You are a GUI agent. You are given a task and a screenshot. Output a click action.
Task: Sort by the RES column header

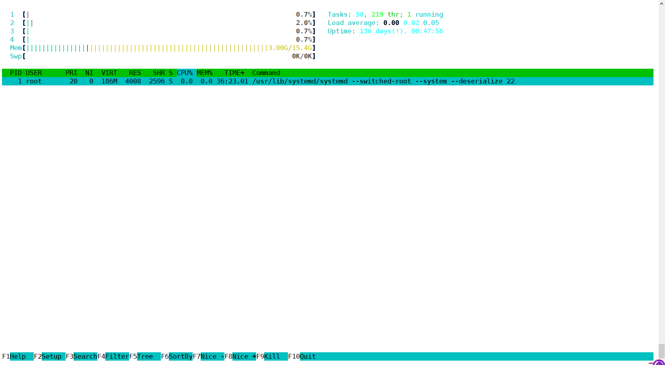click(x=135, y=73)
